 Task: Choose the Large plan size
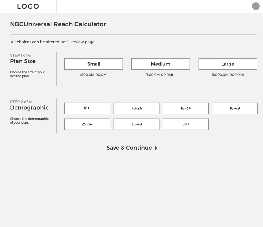point(228,64)
